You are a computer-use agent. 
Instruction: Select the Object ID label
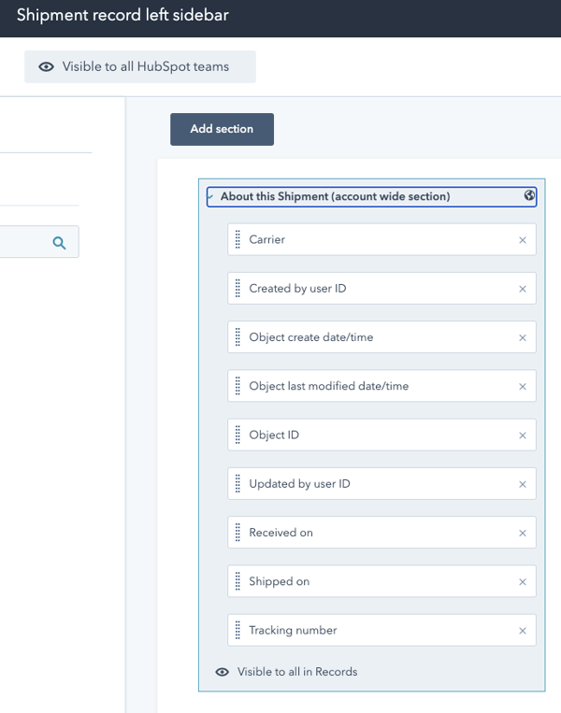(x=274, y=435)
